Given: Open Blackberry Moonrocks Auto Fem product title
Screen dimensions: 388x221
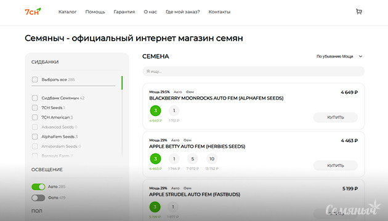Looking at the screenshot, I should [216, 98].
